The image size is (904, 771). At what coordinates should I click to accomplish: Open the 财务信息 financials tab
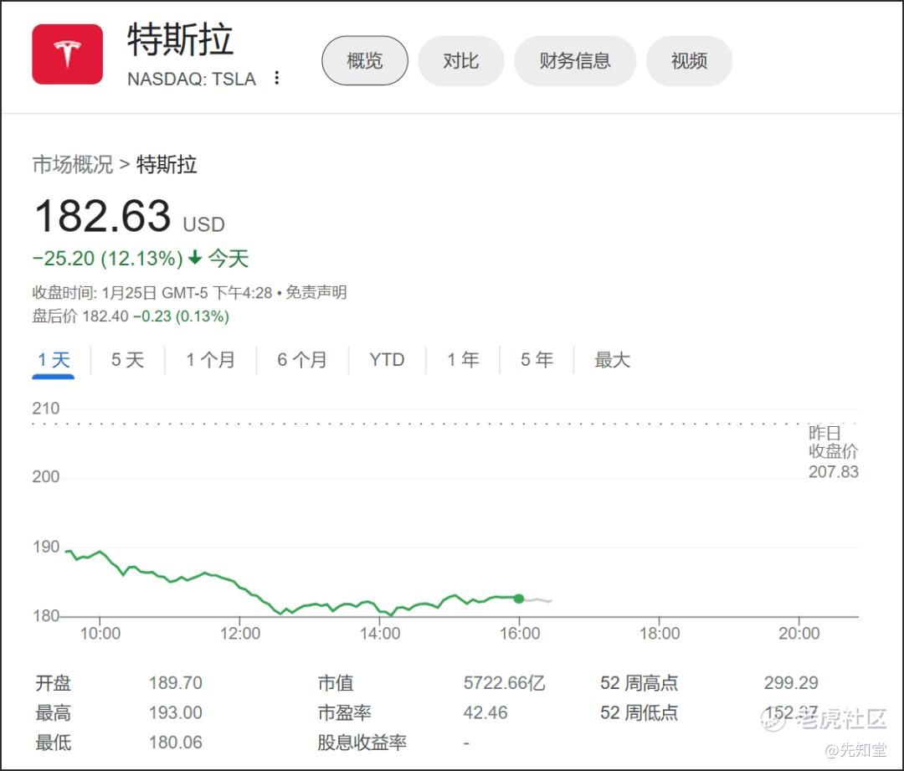pos(575,60)
